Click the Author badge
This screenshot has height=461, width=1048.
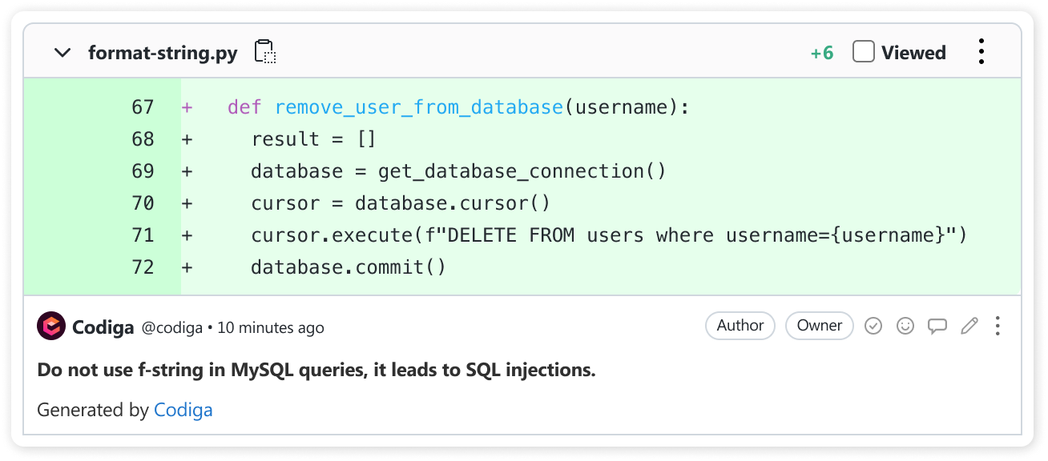tap(740, 326)
